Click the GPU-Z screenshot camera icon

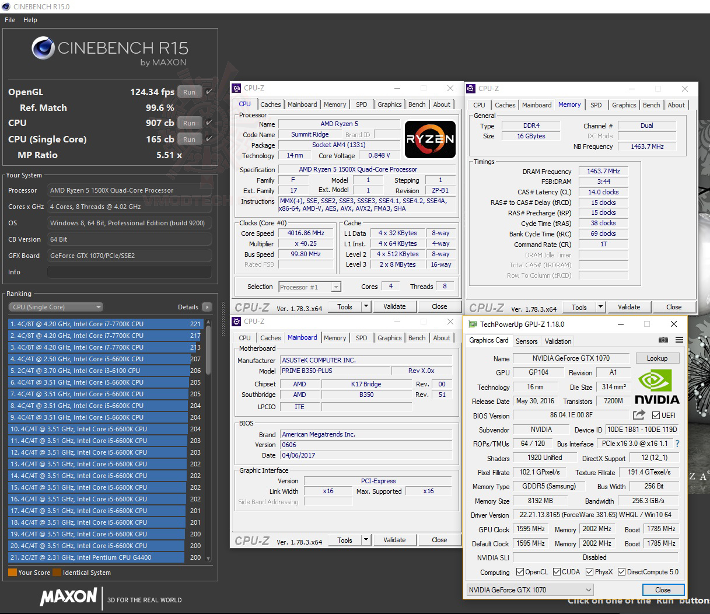click(663, 340)
